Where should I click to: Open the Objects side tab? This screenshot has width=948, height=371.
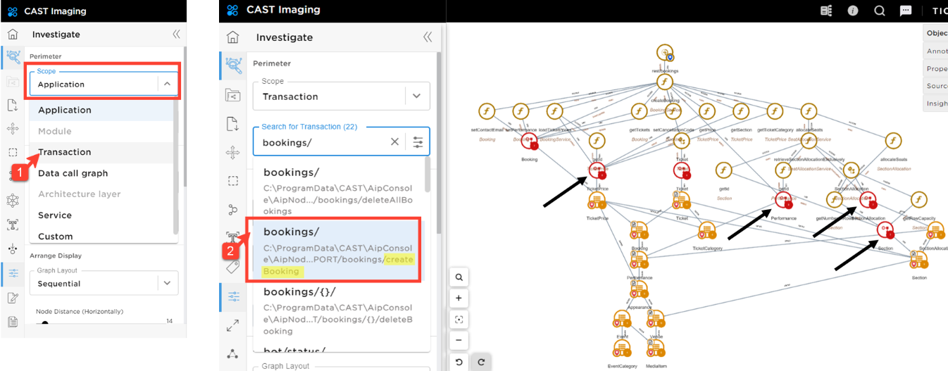coord(936,33)
